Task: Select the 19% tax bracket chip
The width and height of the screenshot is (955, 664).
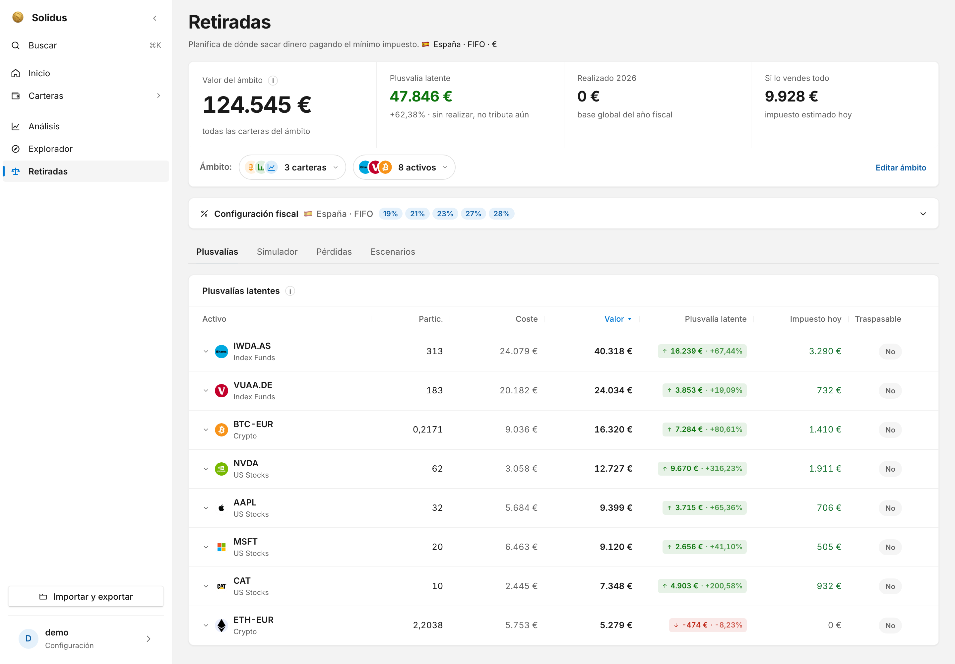Action: (390, 214)
